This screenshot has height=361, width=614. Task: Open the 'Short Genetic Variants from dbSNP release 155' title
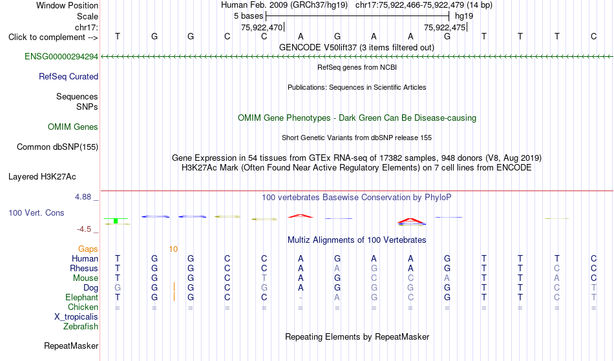(357, 138)
